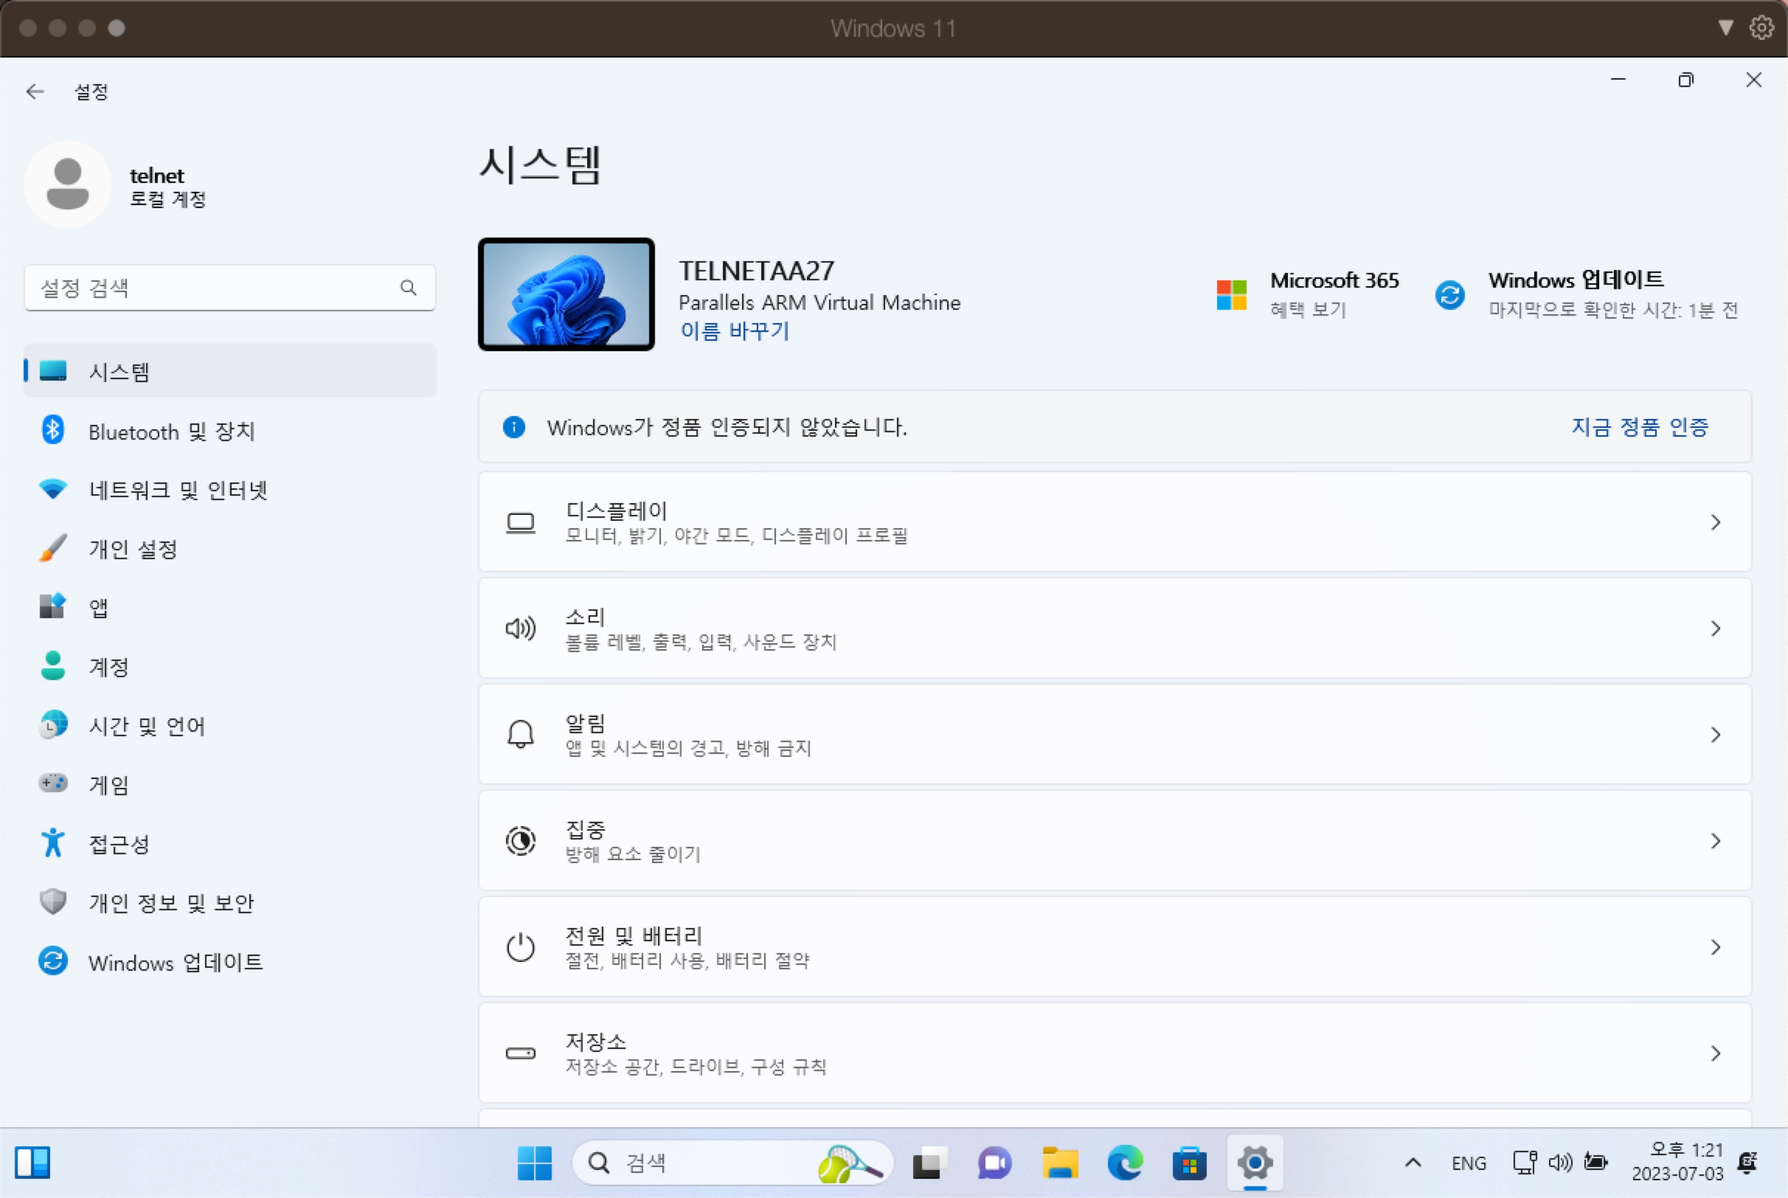Image resolution: width=1788 pixels, height=1198 pixels.
Task: Open 접근성 accessibility settings
Action: point(119,842)
